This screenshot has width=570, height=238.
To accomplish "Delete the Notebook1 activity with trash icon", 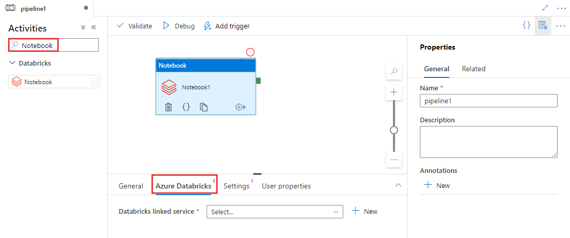I will point(168,107).
